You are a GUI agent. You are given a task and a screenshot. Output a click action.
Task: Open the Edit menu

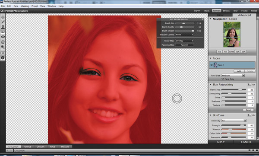coord(9,6)
